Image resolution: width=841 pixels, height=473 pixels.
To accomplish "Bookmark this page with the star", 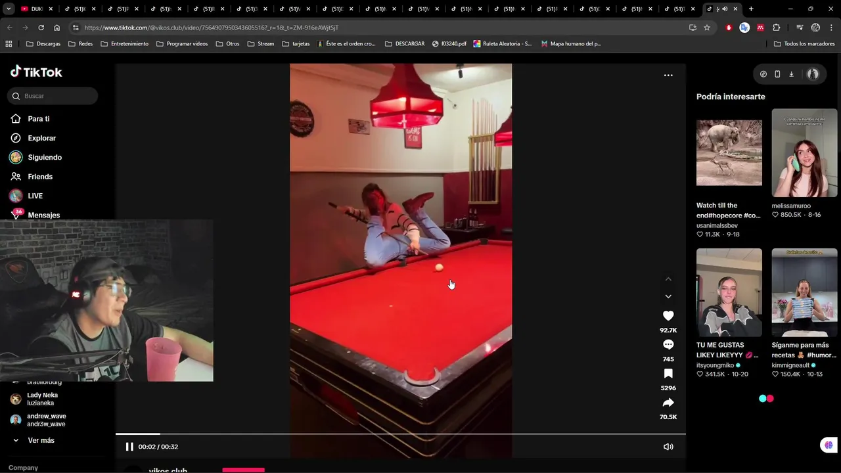I will pos(707,28).
